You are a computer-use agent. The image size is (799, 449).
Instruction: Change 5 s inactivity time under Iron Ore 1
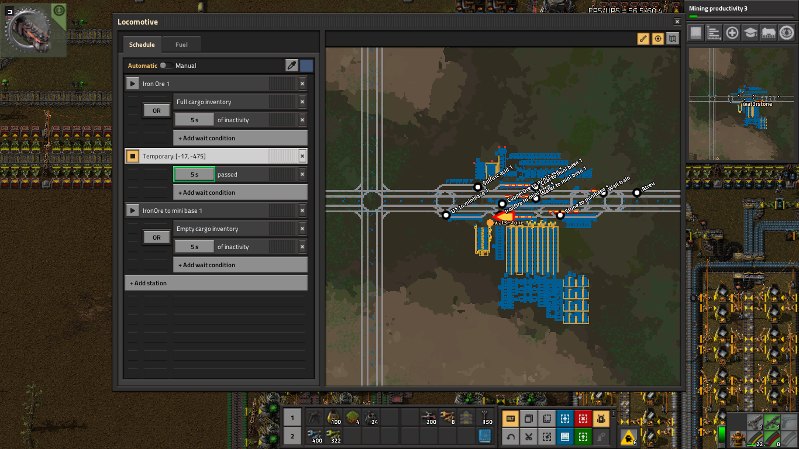(x=194, y=120)
